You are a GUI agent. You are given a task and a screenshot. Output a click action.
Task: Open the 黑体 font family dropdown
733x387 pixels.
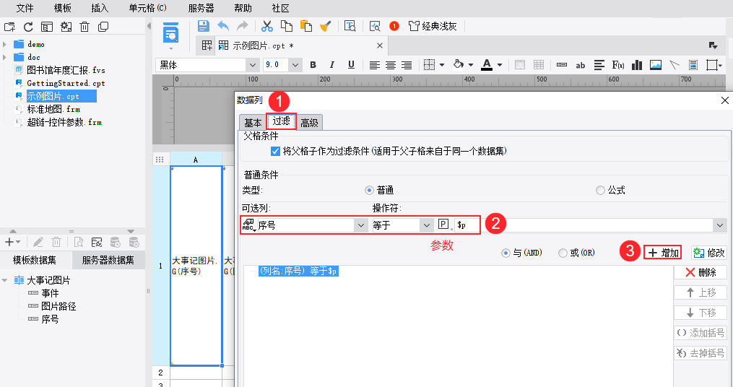253,65
